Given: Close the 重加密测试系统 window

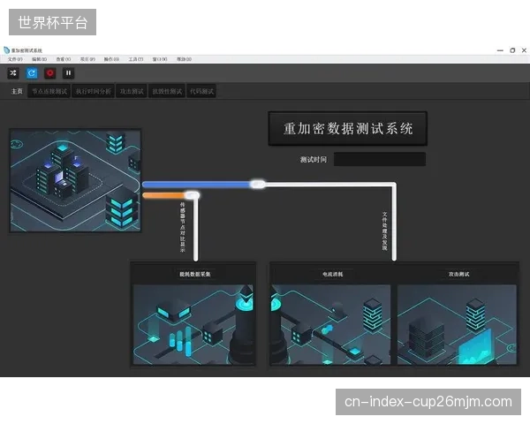Looking at the screenshot, I should tap(524, 50).
